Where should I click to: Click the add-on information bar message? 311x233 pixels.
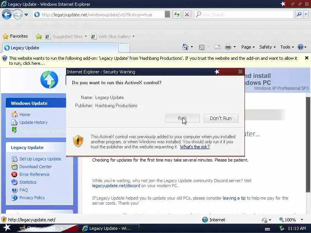[x=153, y=61]
